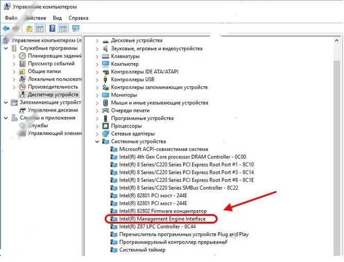The width and height of the screenshot is (344, 262).
Task: Click Контроллеры IDE ATA/ATAPI icon
Action: coord(106,72)
